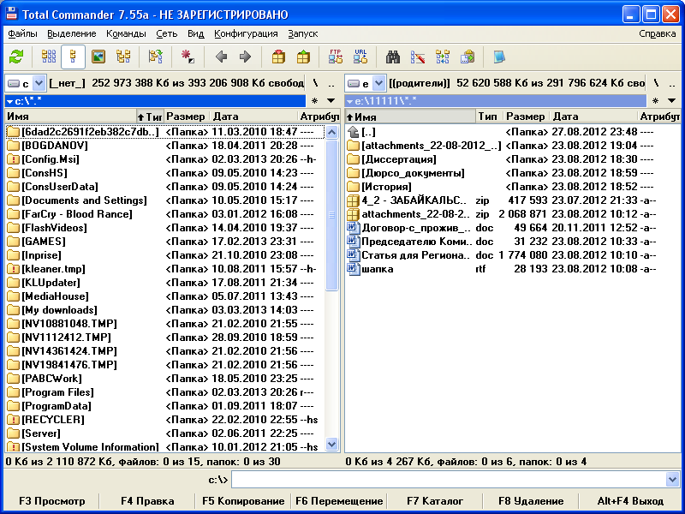Image resolution: width=685 pixels, height=514 pixels.
Task: Unpack files using the green-arrow box icon
Action: (x=303, y=57)
